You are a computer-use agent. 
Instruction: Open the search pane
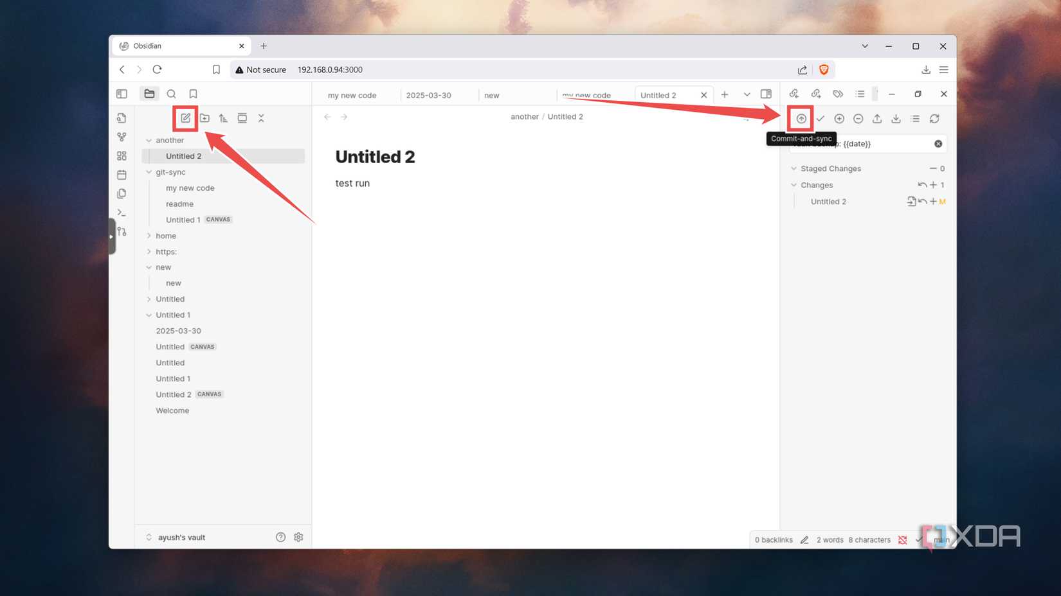[x=172, y=94]
